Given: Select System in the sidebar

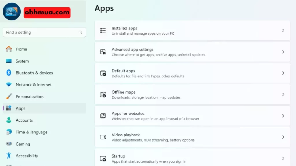Looking at the screenshot, I should coord(22,61).
